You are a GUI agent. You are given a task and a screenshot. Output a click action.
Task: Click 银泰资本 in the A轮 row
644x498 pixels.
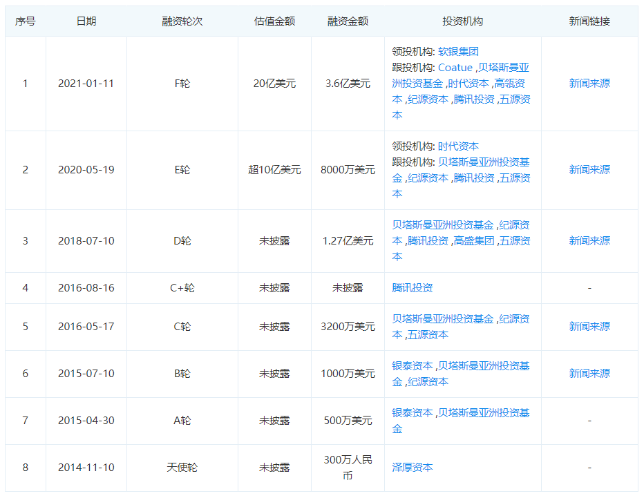412,412
